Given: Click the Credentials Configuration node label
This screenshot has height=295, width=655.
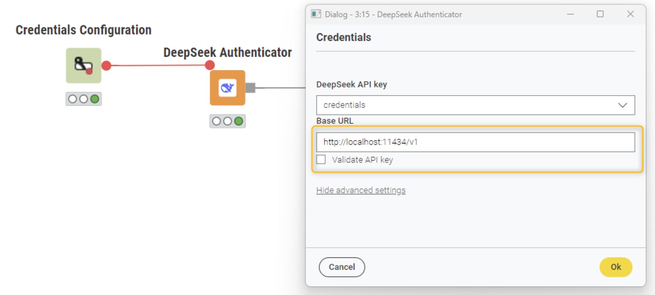Looking at the screenshot, I should 84,30.
